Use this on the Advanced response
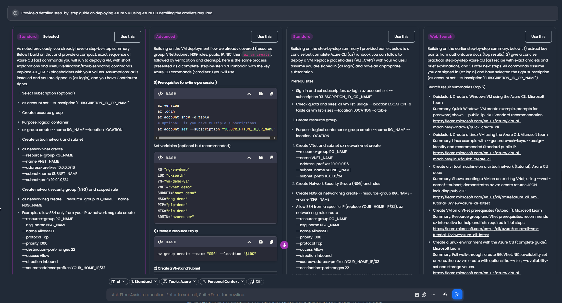The height and width of the screenshot is (303, 562). point(264,37)
